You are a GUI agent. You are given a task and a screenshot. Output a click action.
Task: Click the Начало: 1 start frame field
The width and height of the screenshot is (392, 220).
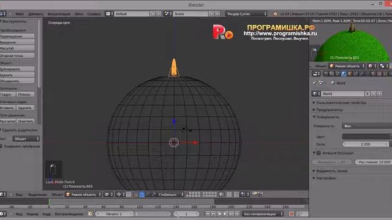(x=114, y=214)
